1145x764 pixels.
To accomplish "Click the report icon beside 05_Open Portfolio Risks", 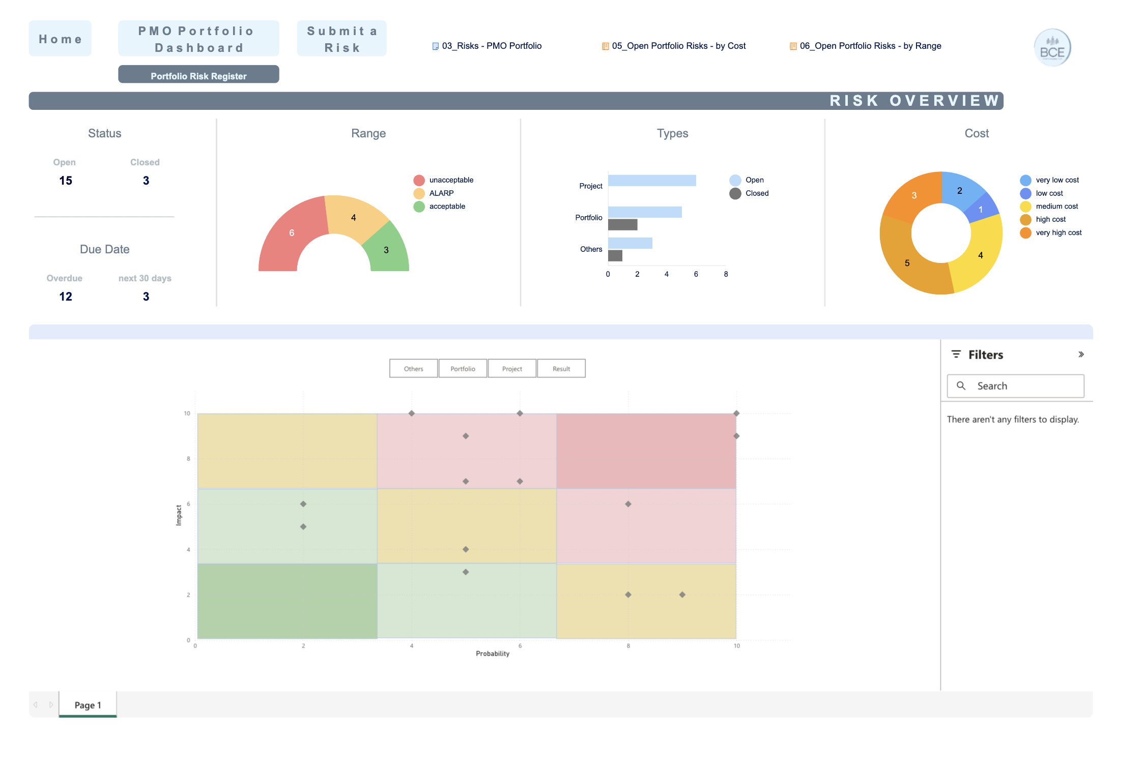I will pos(606,46).
